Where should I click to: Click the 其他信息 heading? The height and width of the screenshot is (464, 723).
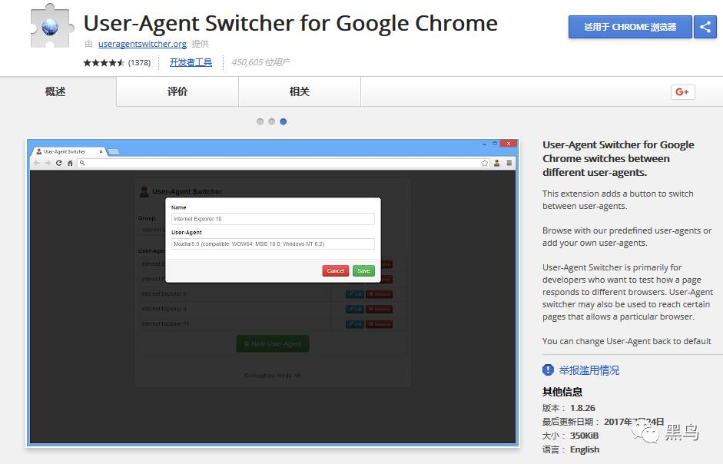pos(562,392)
